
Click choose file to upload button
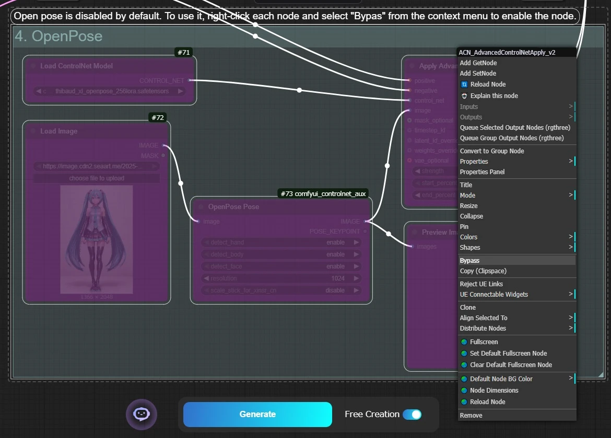tap(97, 178)
